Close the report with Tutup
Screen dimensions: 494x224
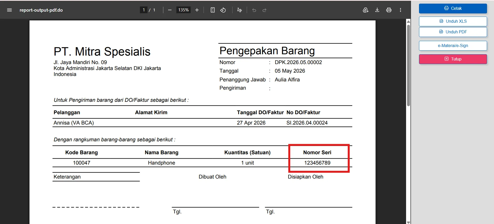[x=453, y=59]
